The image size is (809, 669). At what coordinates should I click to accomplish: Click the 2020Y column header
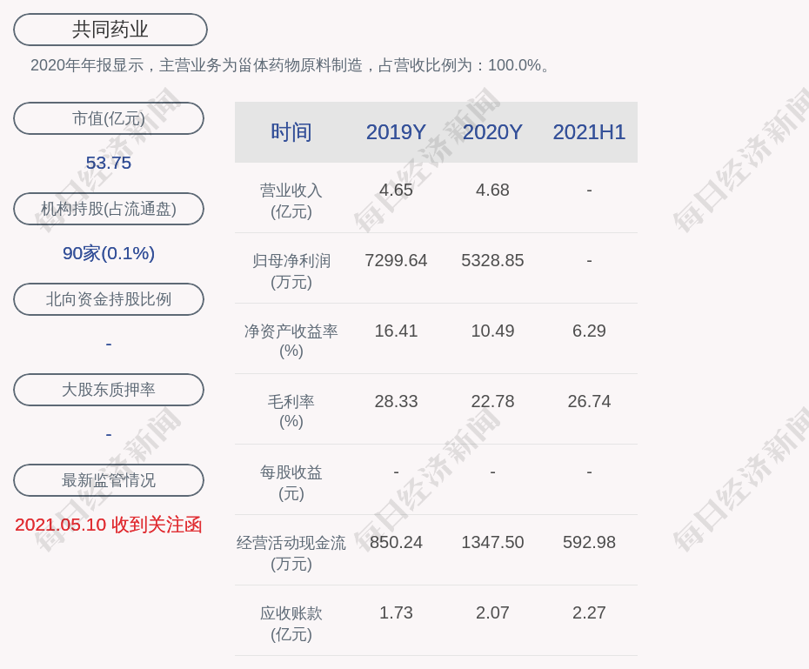(x=492, y=132)
